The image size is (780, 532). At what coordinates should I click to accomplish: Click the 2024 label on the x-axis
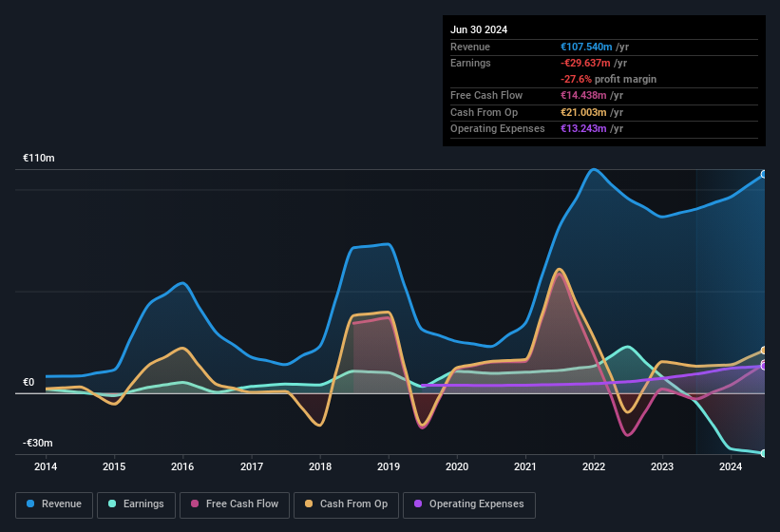point(731,466)
